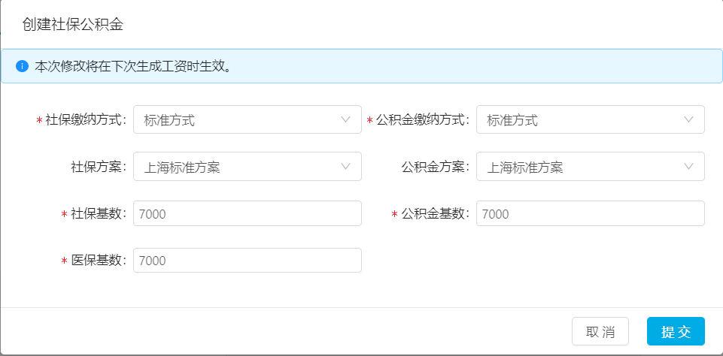
Task: Click the blue info icon in the banner
Action: (22, 66)
